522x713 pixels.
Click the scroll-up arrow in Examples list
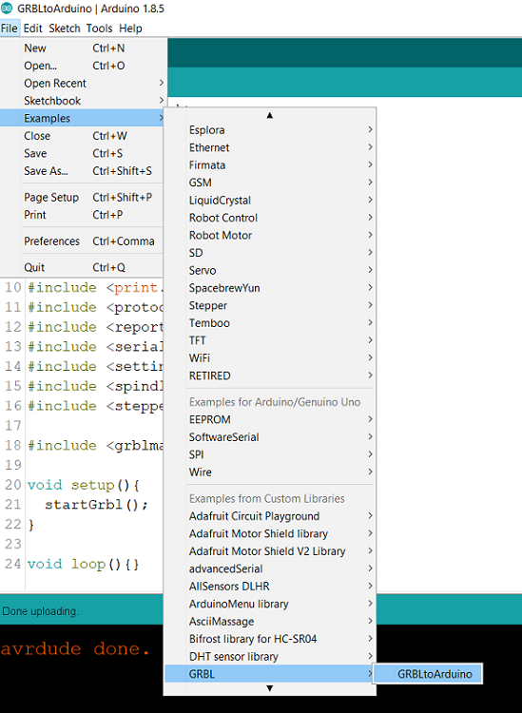[270, 115]
